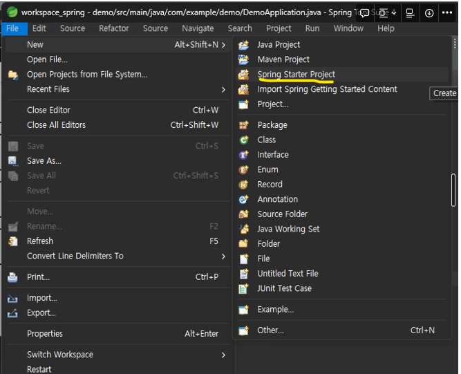This screenshot has height=374, width=461.
Task: Click the Spring leaf application icon
Action: pyautogui.click(x=12, y=12)
